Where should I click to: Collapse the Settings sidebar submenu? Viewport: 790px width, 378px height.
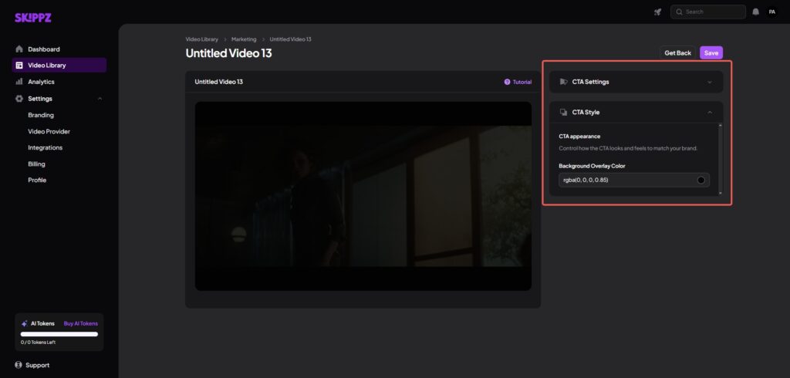100,99
